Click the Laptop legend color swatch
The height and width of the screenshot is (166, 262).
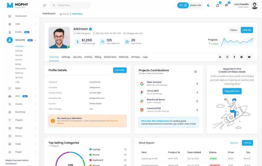click(91, 149)
